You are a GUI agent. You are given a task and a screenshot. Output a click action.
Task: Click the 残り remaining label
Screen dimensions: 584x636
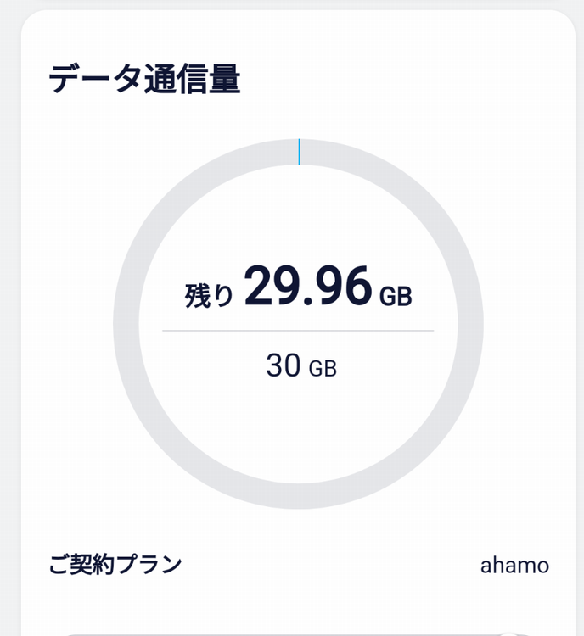click(209, 294)
